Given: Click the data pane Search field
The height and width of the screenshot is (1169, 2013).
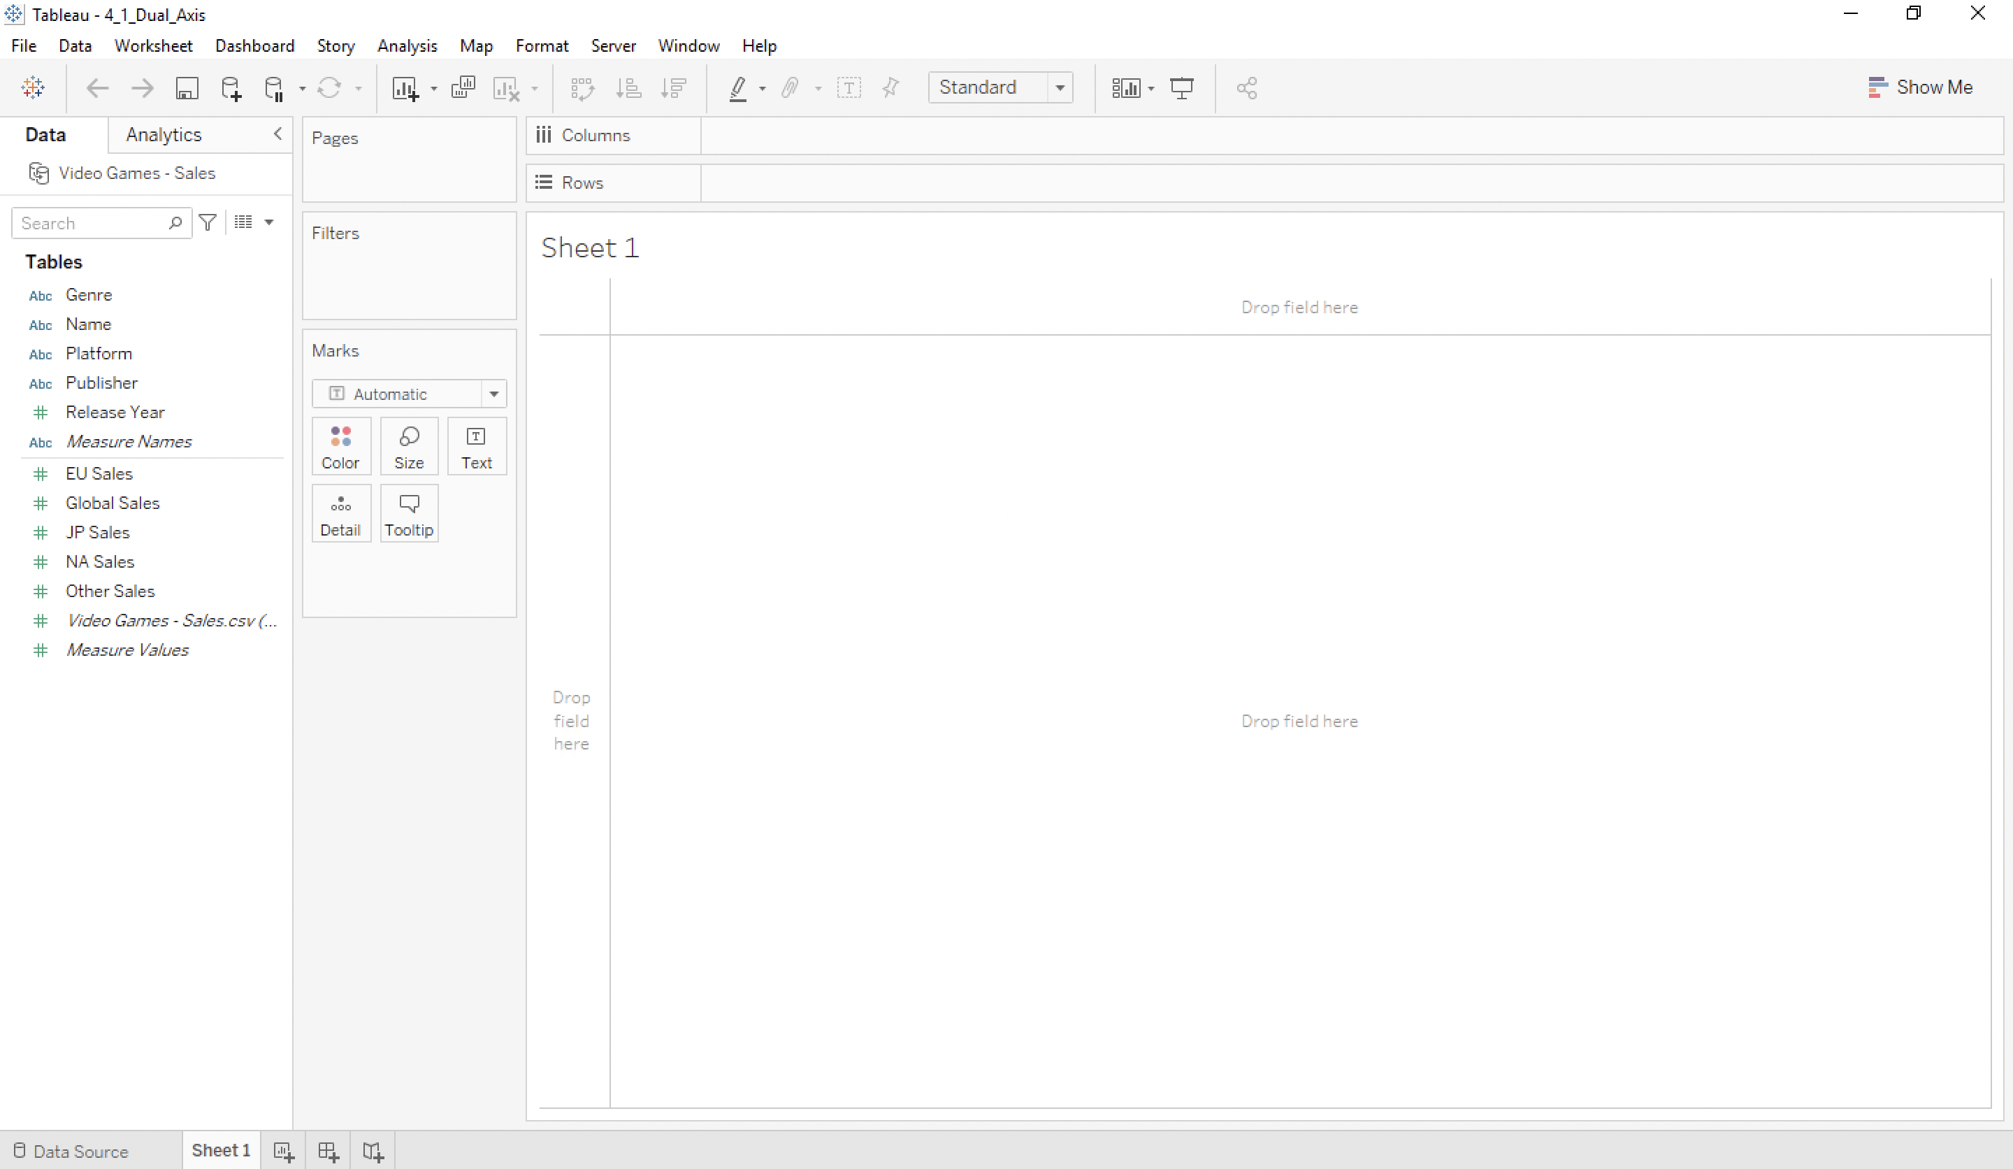Looking at the screenshot, I should coord(101,223).
